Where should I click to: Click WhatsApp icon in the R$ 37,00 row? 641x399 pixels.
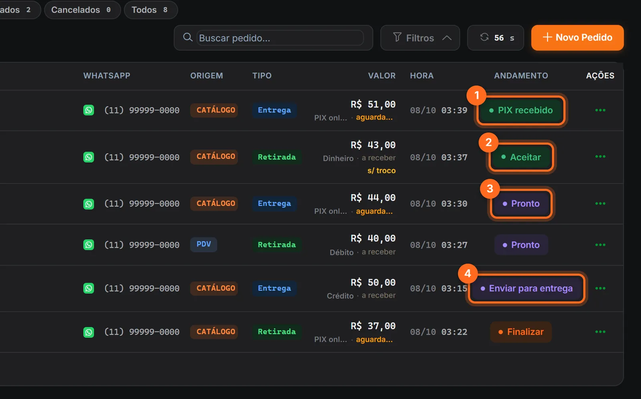pos(89,332)
